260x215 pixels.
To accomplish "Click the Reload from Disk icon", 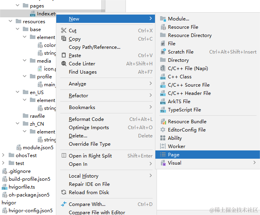I will 64,192.
